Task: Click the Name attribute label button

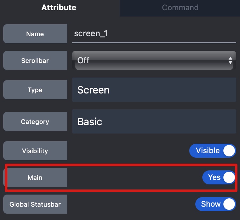Action: [35, 34]
